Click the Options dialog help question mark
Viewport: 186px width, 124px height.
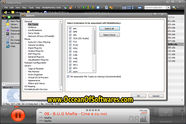[155, 14]
